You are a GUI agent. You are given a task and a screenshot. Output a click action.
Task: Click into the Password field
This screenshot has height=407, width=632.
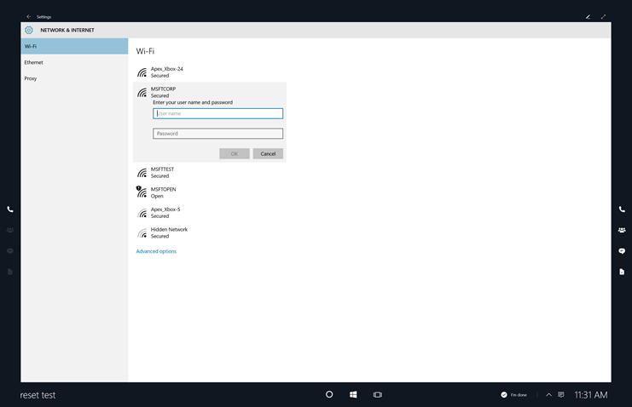(x=217, y=134)
